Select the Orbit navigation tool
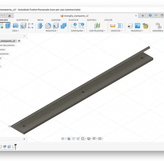The image size is (164, 164). click(63, 139)
